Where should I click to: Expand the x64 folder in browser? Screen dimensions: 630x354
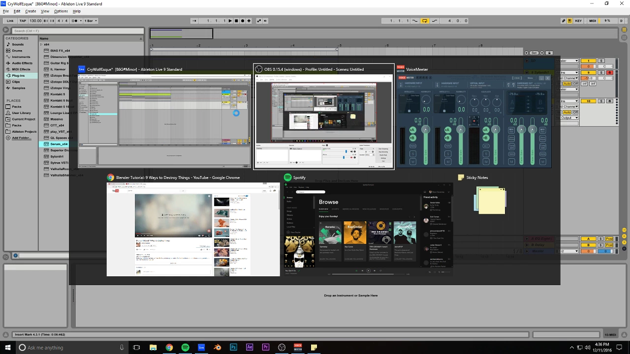(41, 44)
